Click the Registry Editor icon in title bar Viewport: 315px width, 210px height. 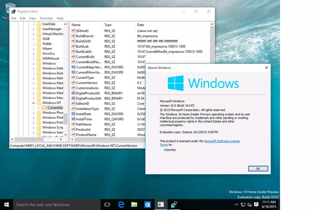tap(13, 11)
